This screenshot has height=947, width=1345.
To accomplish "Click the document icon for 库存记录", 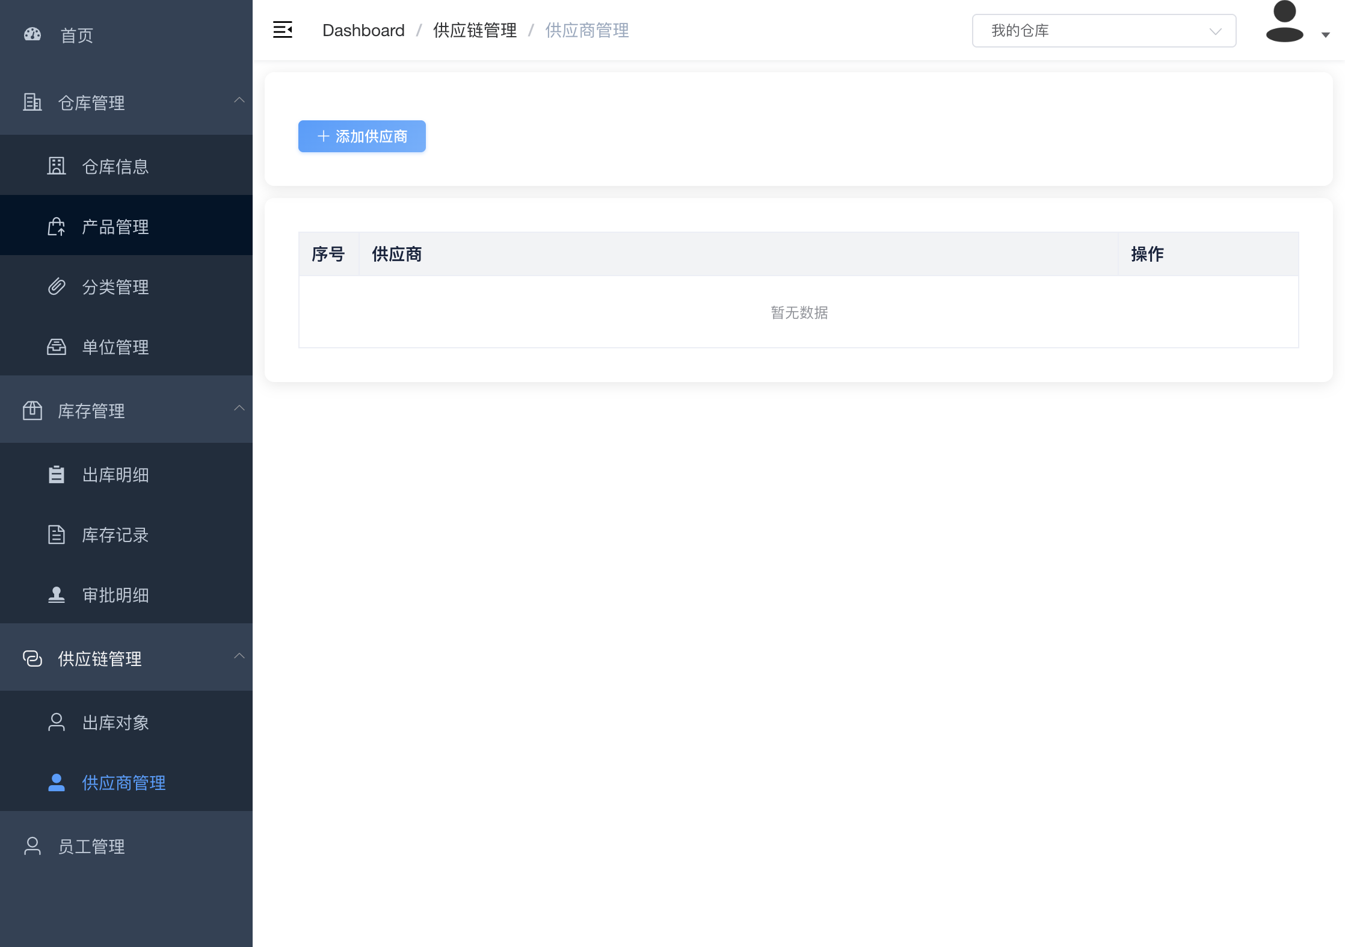I will pyautogui.click(x=57, y=535).
